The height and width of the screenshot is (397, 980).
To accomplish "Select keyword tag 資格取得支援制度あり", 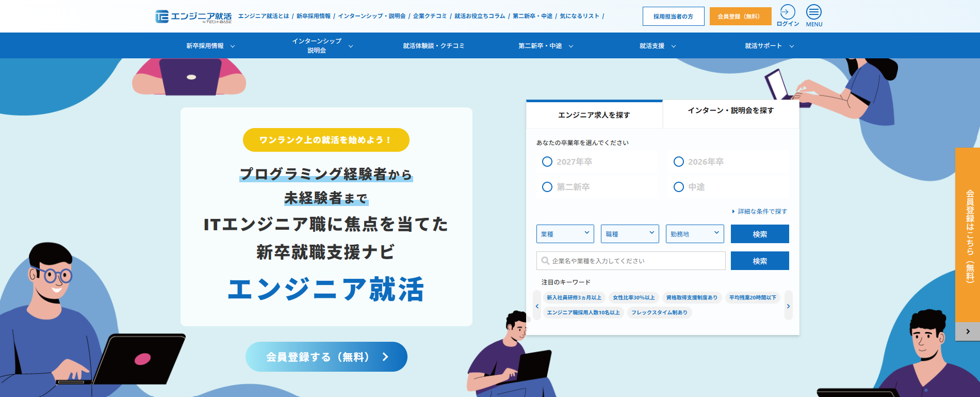I will point(692,298).
